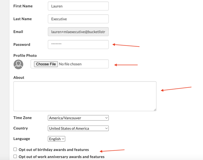The width and height of the screenshot is (203, 160).
Task: Click inside the About text area
Action: click(x=85, y=96)
